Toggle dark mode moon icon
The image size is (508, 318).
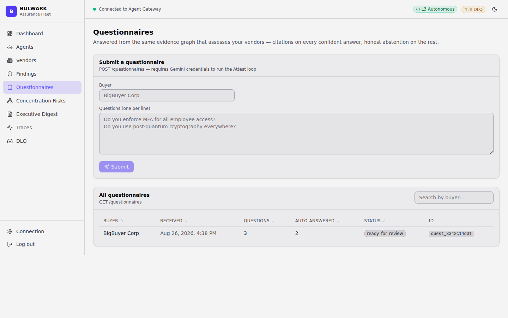coord(495,9)
